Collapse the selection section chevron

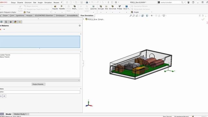81,34
